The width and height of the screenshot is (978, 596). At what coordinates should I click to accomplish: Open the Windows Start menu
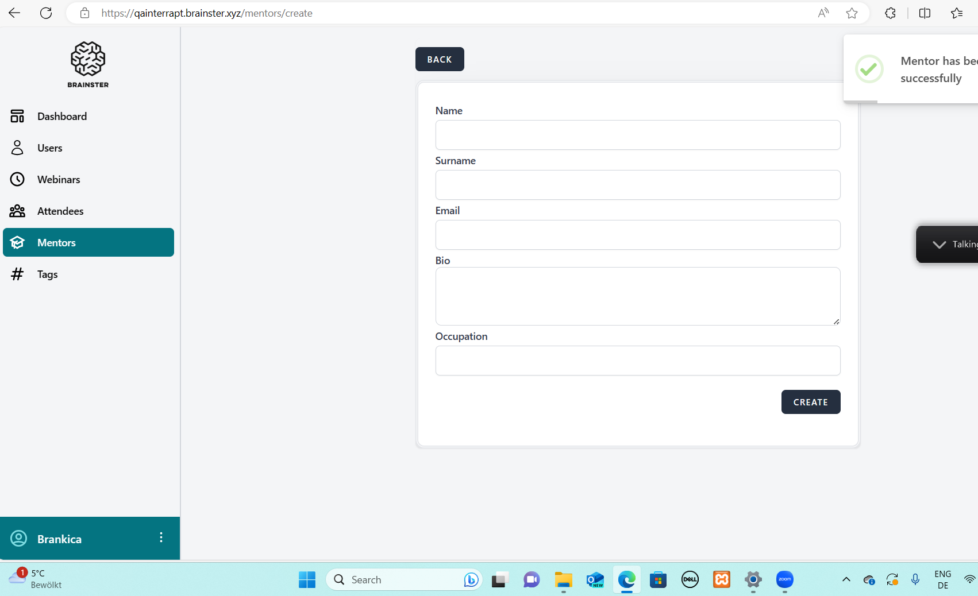click(307, 580)
